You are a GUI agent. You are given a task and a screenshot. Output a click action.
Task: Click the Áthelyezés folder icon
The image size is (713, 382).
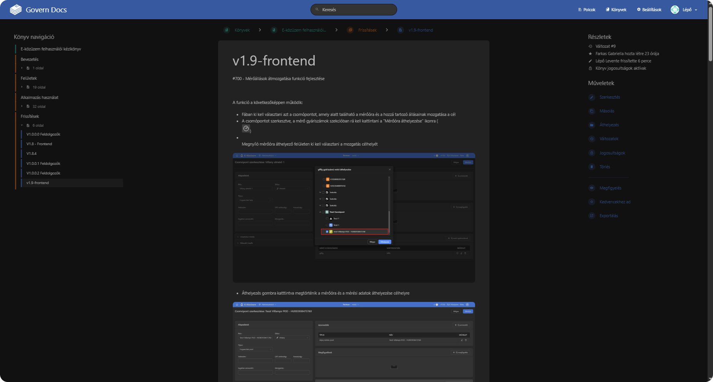592,125
